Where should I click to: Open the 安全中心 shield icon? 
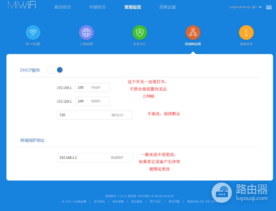(x=140, y=33)
